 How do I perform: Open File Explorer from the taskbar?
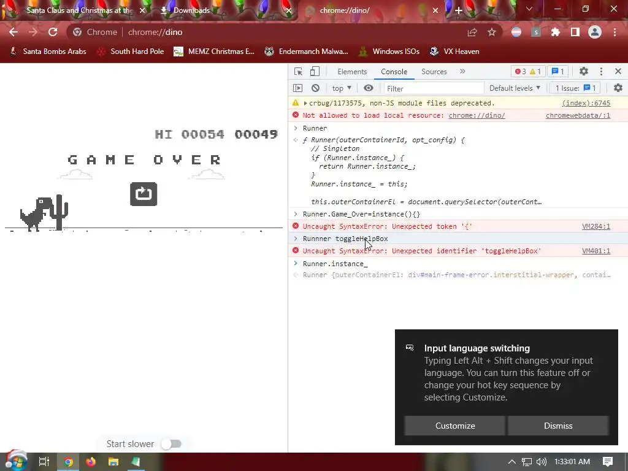[113, 462]
